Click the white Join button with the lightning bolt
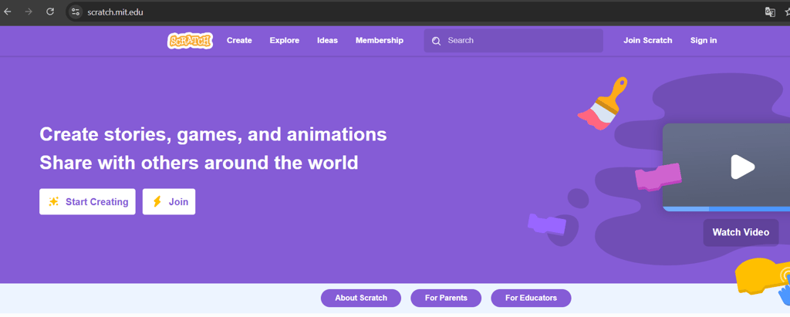Screen dimensions: 790x317 click(x=169, y=201)
